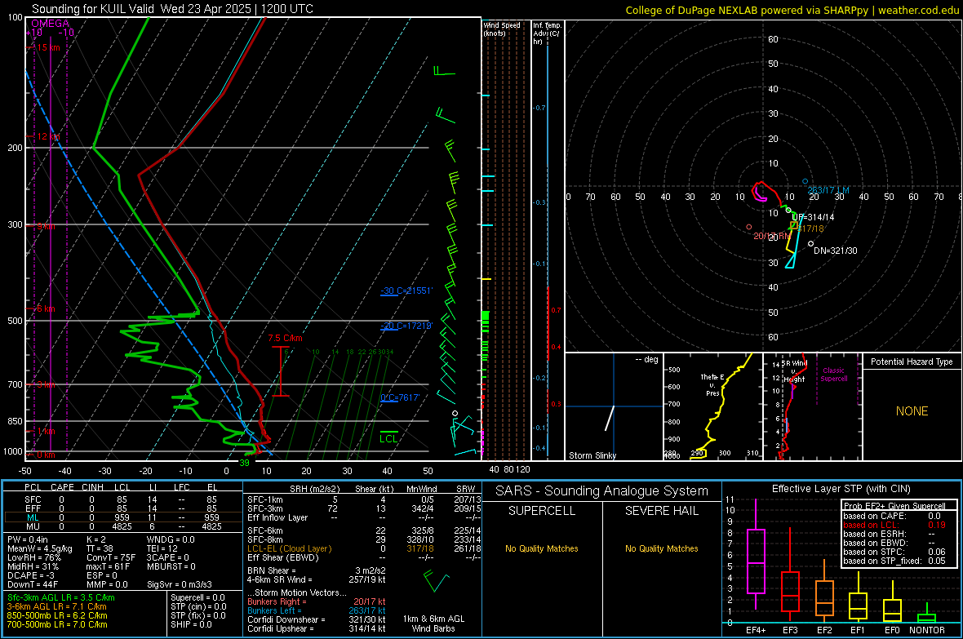Click the 'Potential Hazard Type' header
This screenshot has height=639, width=963.
click(912, 362)
